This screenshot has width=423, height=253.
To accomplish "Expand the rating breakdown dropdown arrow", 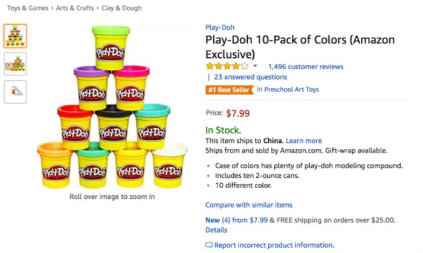I will (x=255, y=66).
